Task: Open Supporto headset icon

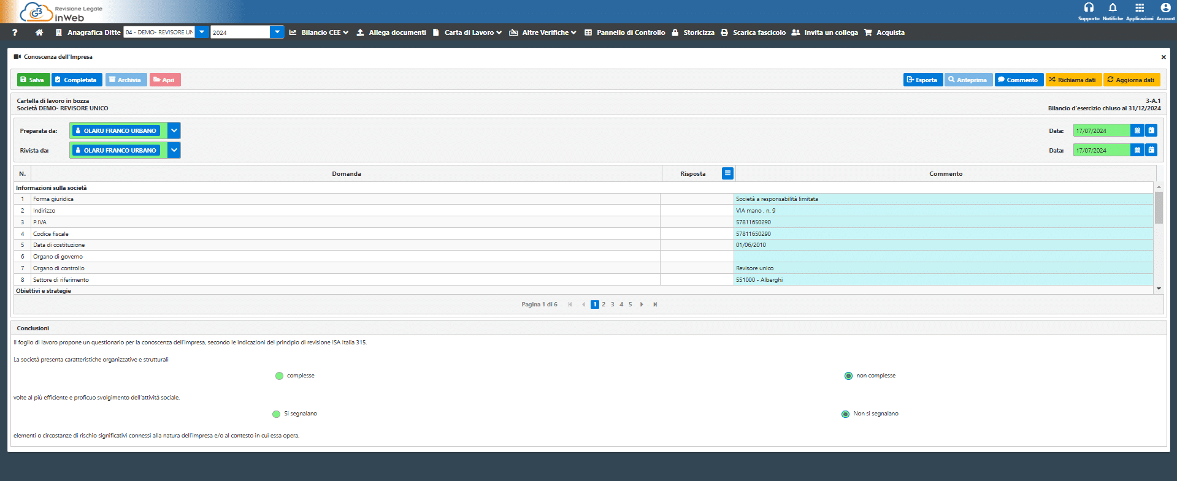Action: coord(1089,8)
